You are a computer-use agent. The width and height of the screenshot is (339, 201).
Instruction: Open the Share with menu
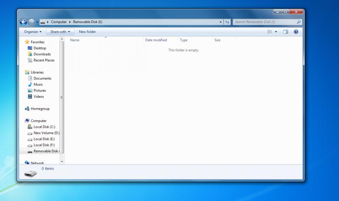(x=60, y=32)
